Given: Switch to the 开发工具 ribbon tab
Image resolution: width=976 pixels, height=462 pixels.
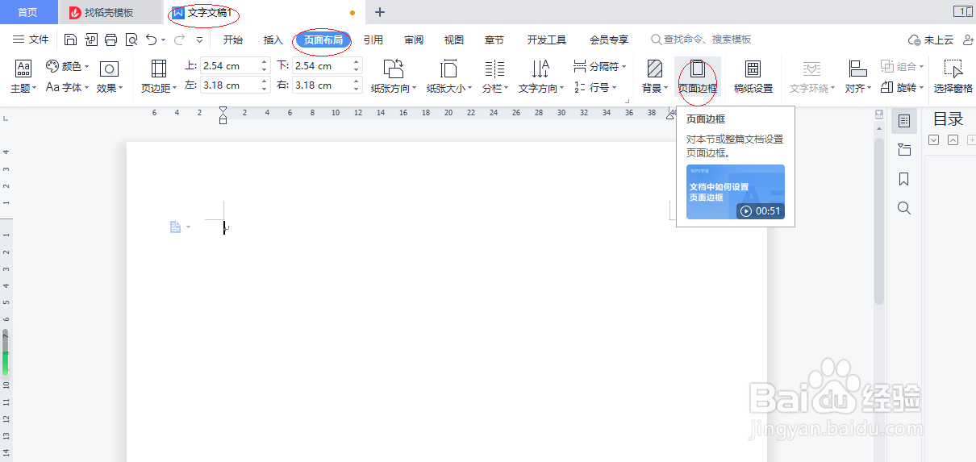Looking at the screenshot, I should click(x=547, y=40).
